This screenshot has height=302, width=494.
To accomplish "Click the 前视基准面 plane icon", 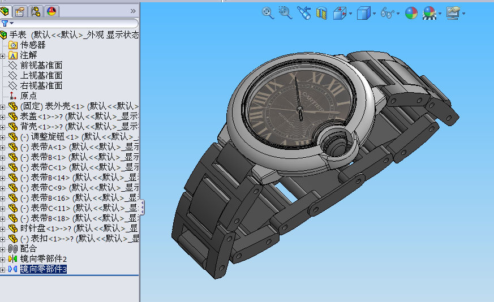I will point(13,65).
